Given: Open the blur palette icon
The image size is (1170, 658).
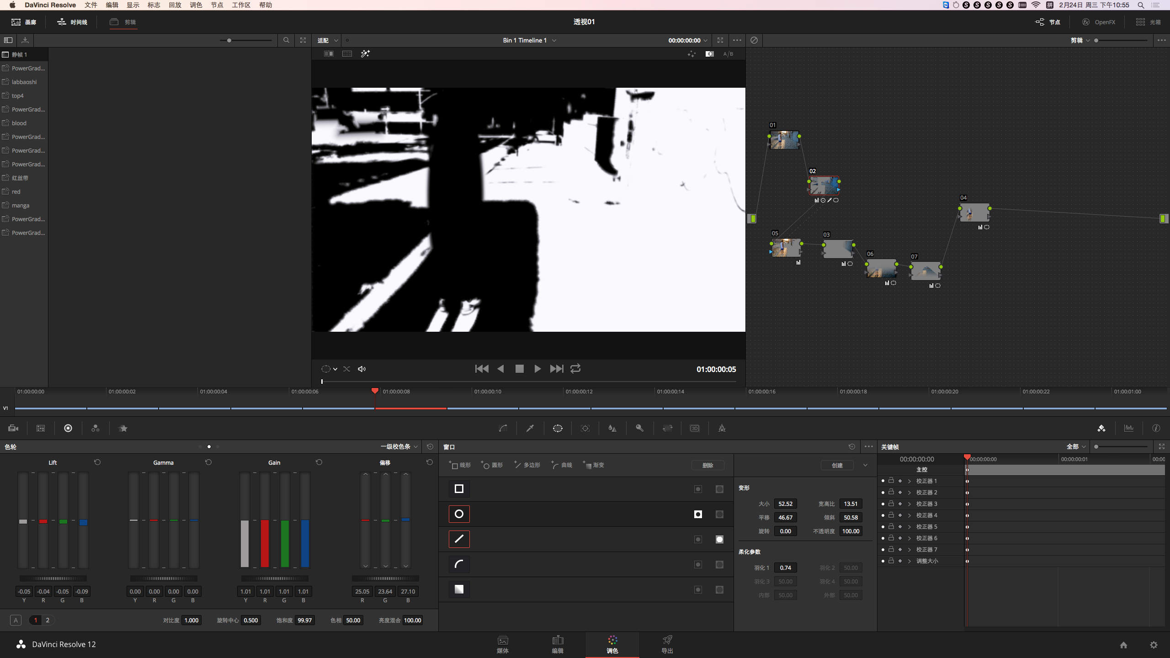Looking at the screenshot, I should point(612,428).
